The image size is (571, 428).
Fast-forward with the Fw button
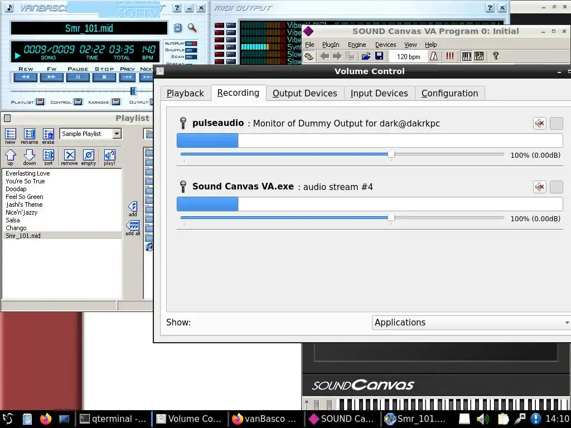tap(52, 77)
